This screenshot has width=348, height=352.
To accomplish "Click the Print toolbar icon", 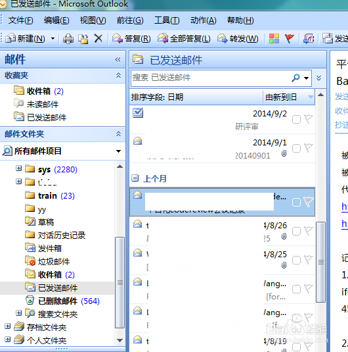I will [68, 39].
